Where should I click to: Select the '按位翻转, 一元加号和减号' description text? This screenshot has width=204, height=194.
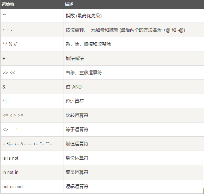pyautogui.click(x=92, y=30)
